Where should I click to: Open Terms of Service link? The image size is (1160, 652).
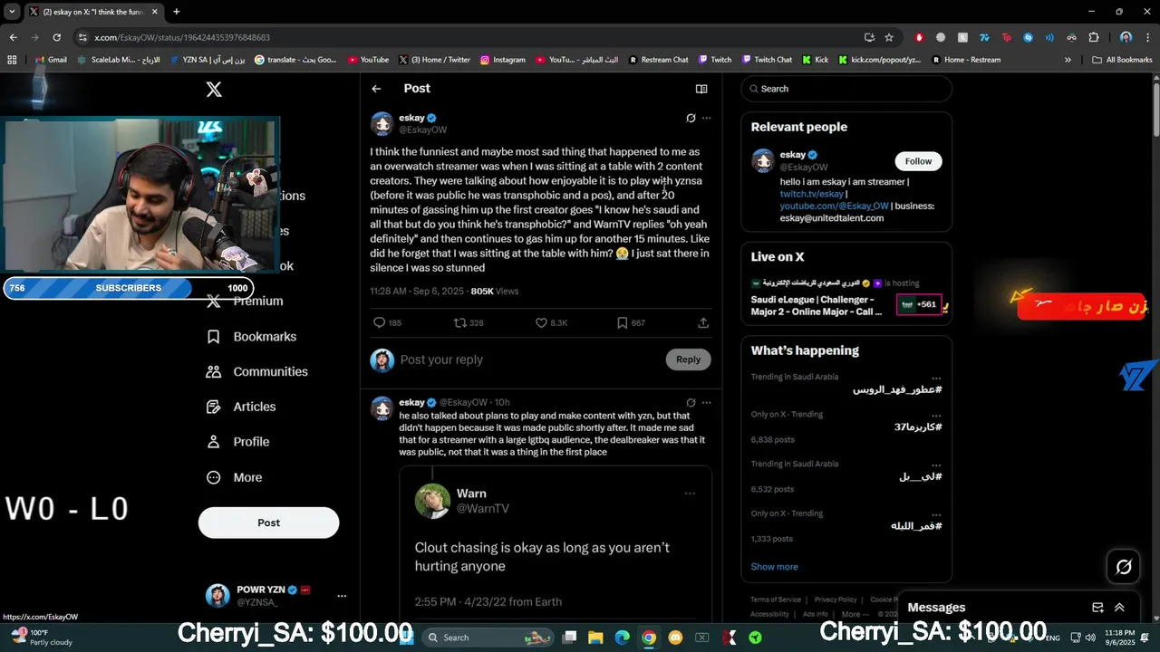click(776, 599)
